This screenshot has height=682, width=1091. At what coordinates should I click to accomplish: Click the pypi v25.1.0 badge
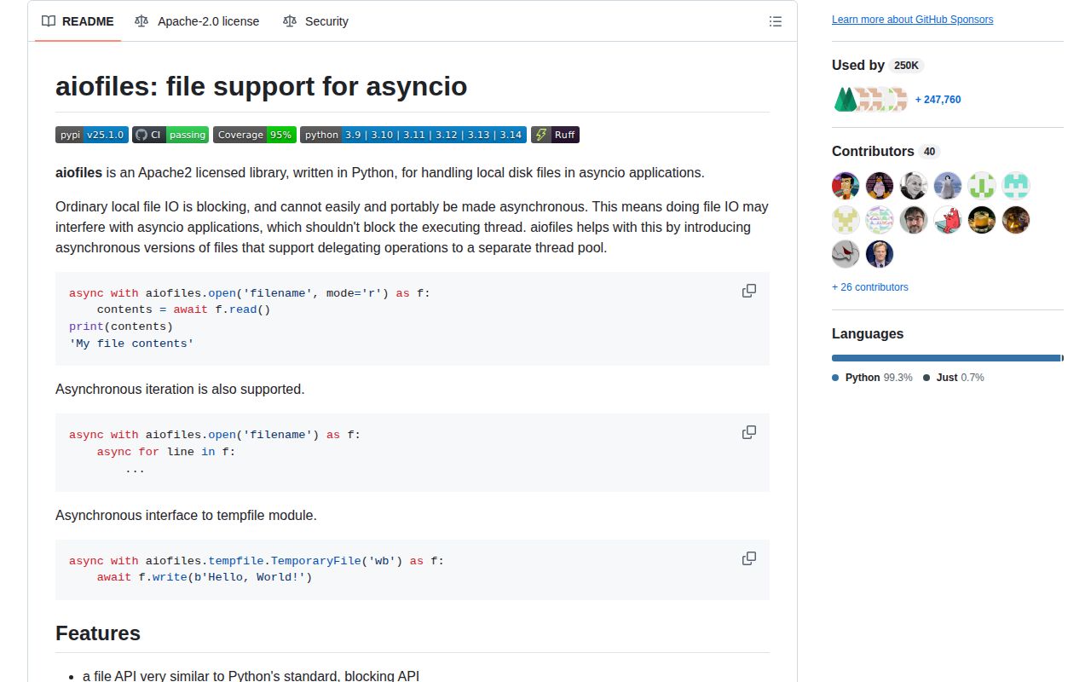coord(92,135)
